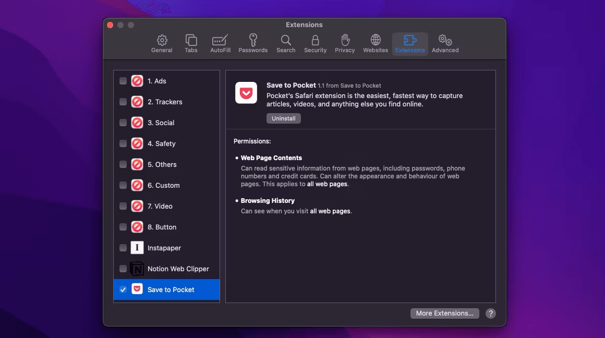Switch to the Tabs preferences pane

[191, 44]
